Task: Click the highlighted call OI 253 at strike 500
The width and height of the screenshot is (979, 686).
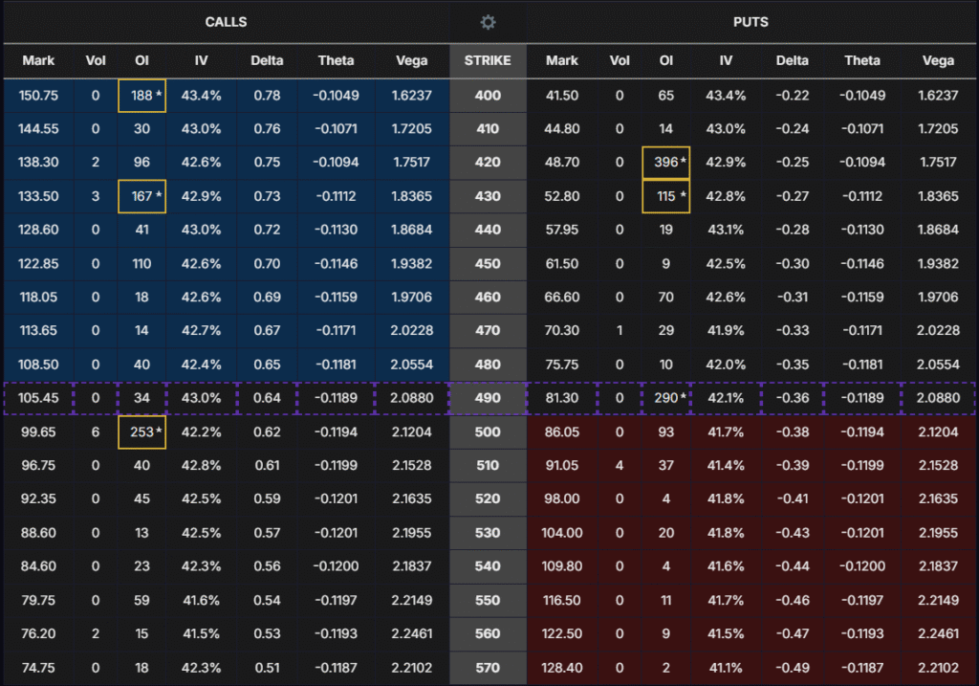Action: coord(142,432)
